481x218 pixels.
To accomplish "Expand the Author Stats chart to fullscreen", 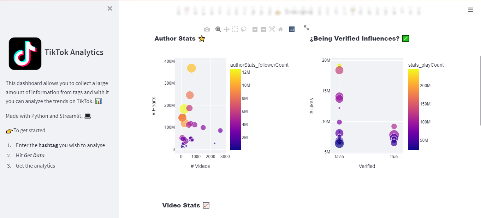I will (x=306, y=28).
